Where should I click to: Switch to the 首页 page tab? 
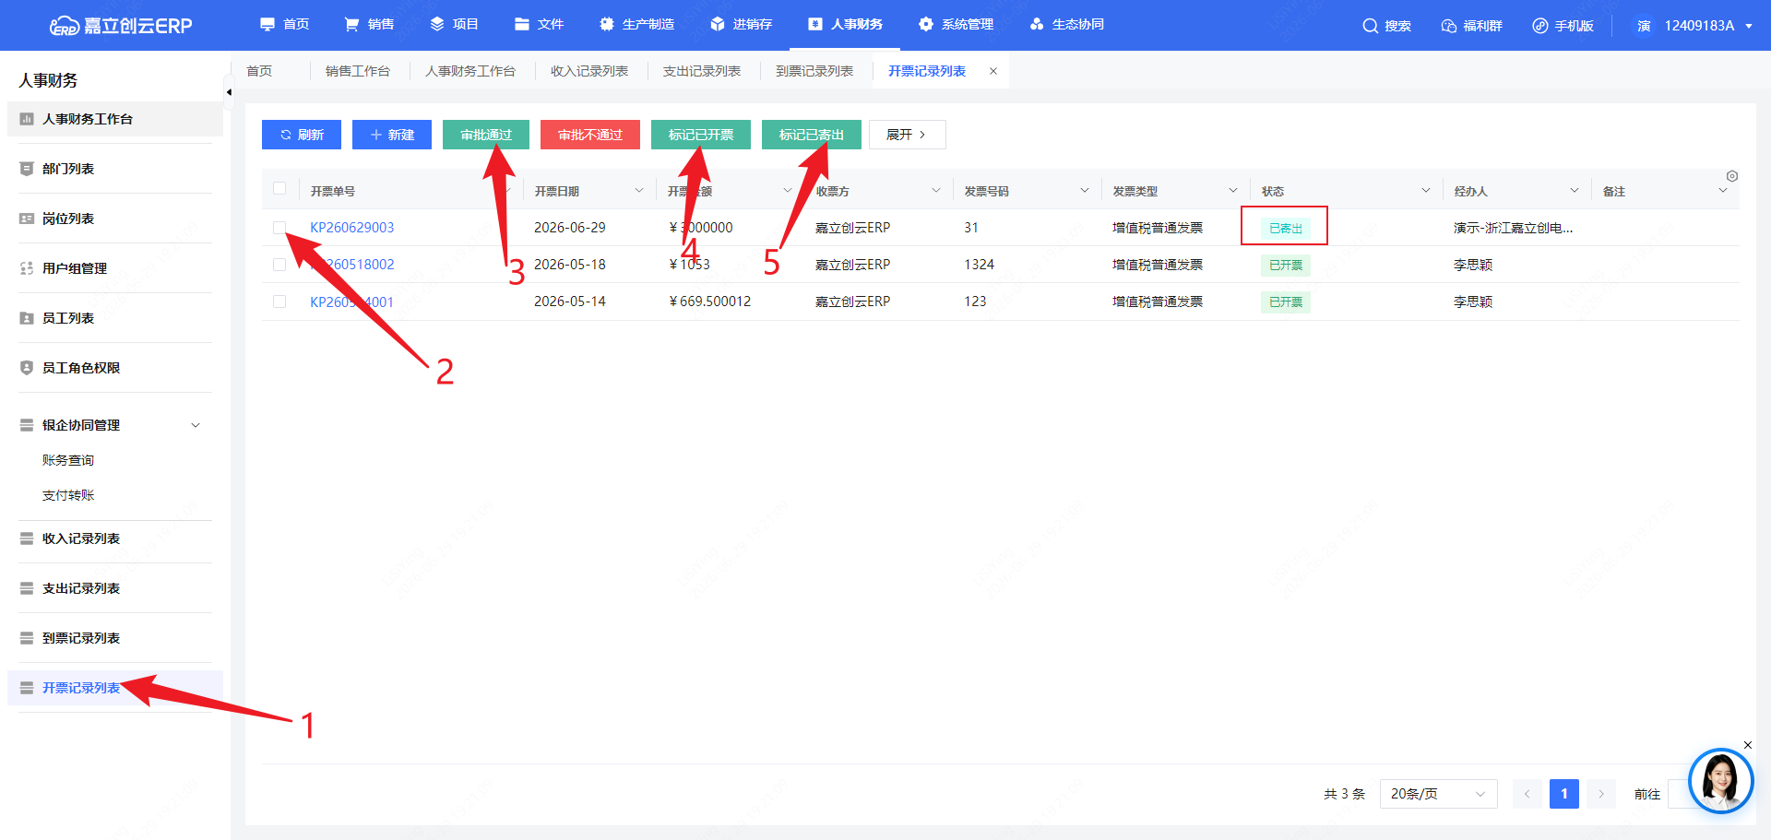[x=259, y=71]
